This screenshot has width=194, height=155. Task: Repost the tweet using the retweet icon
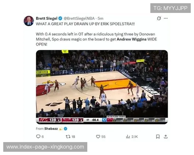[68, 137]
